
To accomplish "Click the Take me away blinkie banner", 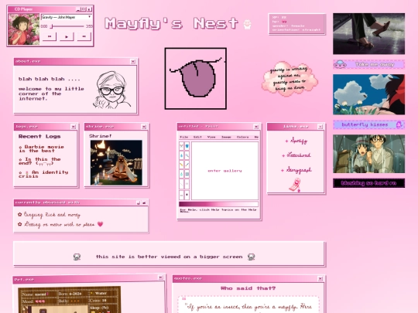I will point(368,64).
